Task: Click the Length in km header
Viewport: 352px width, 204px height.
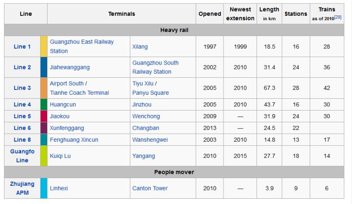Action: [x=269, y=14]
